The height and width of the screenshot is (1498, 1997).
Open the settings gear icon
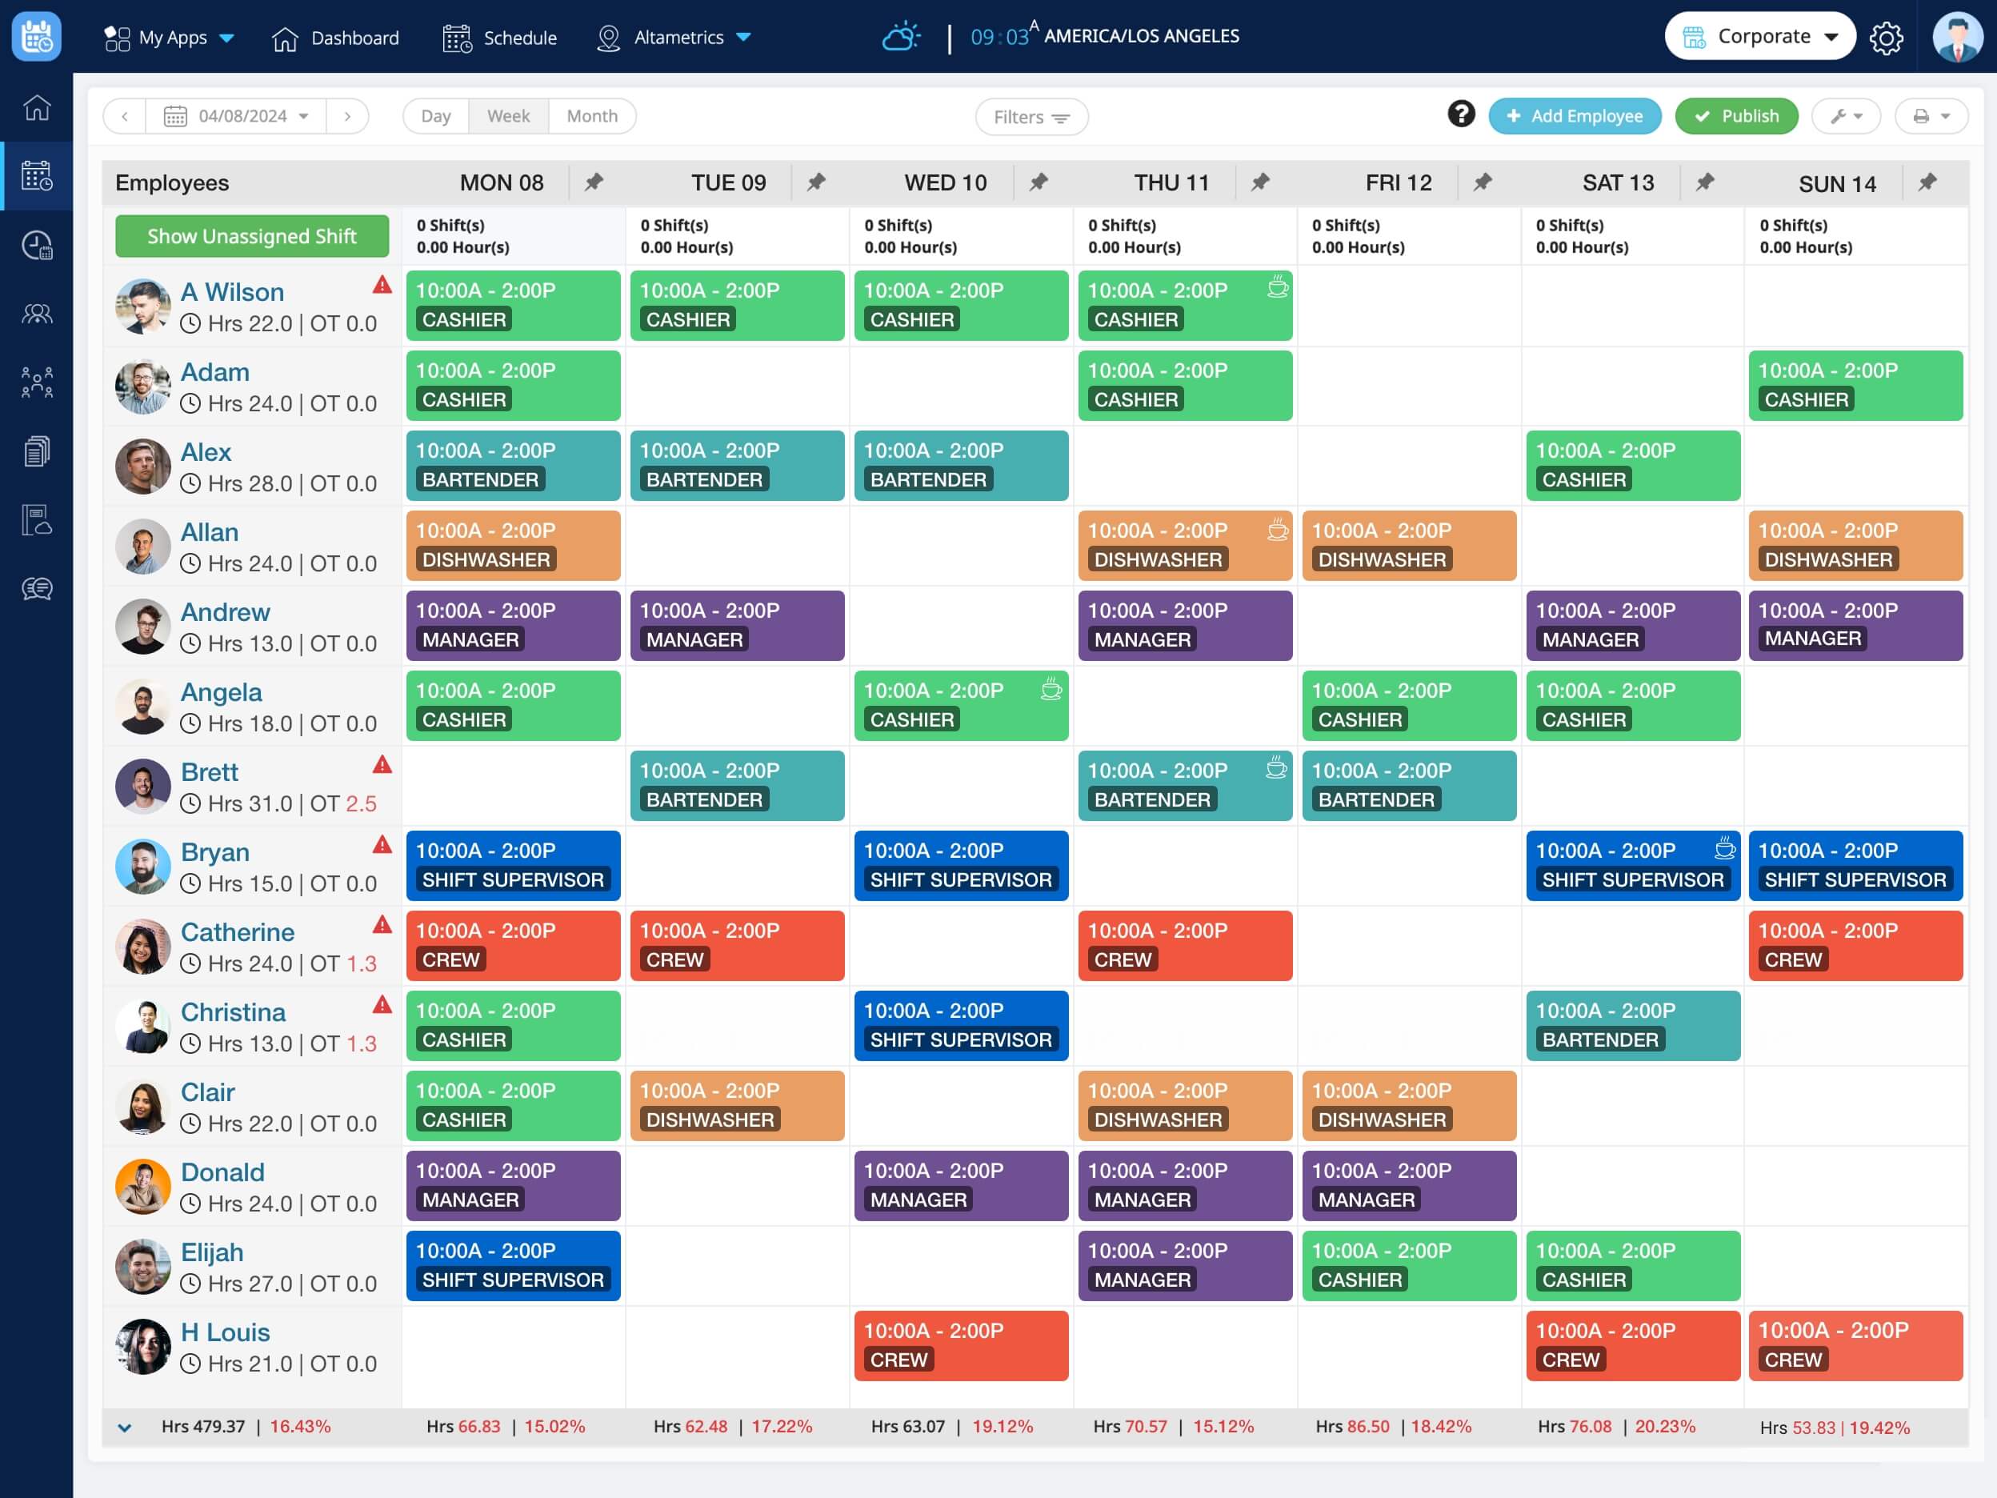(1886, 38)
